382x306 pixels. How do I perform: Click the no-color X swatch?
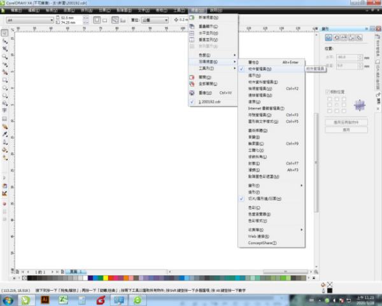tap(25, 278)
